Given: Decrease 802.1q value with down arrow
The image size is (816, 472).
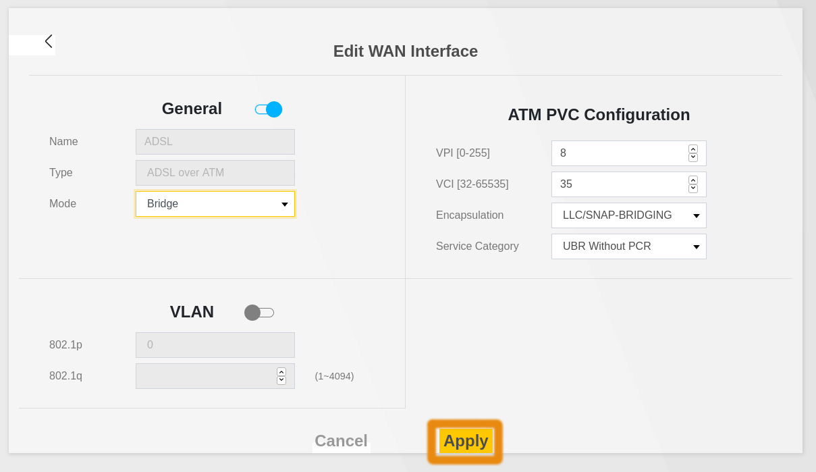Looking at the screenshot, I should click(281, 381).
